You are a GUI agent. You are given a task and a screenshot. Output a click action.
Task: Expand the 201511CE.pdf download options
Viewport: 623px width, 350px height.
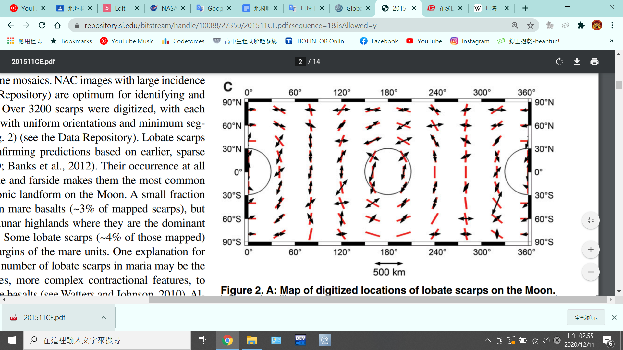(x=104, y=317)
